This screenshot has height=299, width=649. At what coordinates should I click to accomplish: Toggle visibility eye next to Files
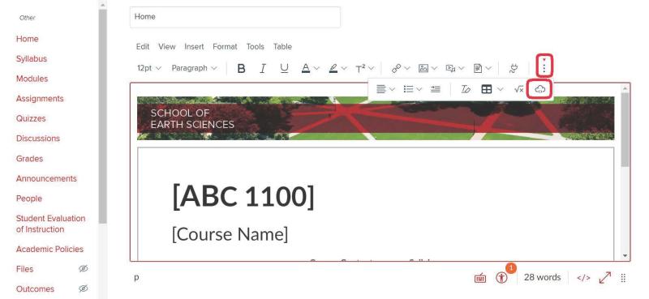point(84,269)
